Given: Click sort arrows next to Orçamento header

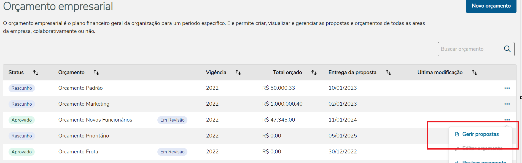Looking at the screenshot, I should point(96,72).
